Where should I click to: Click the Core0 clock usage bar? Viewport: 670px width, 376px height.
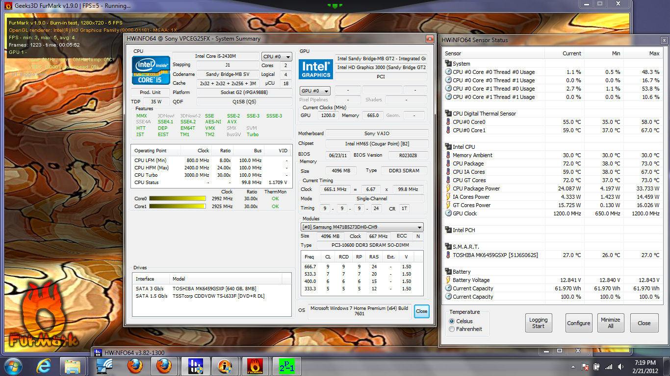point(178,198)
